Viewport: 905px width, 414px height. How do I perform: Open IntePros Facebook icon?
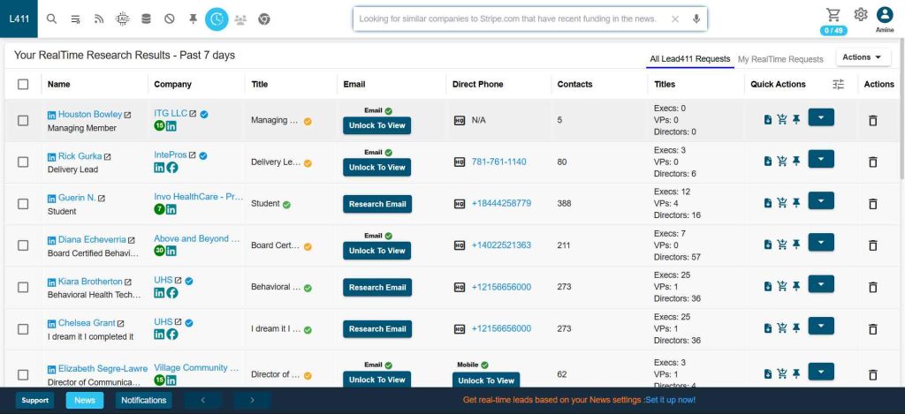172,168
